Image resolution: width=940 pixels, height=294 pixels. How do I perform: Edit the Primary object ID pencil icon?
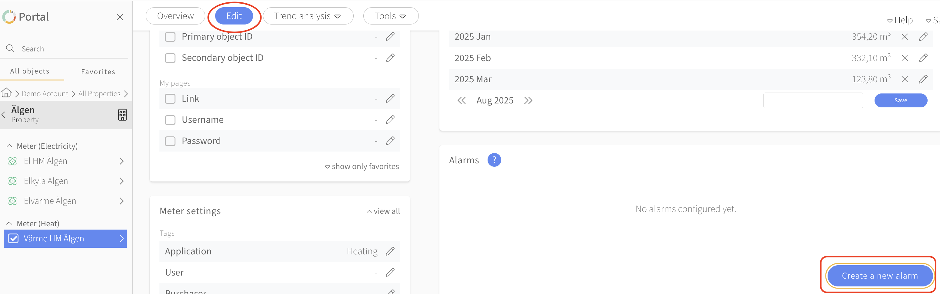[390, 37]
